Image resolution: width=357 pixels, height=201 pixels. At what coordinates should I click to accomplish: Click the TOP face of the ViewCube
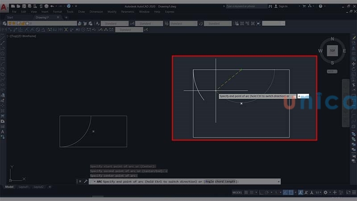coord(332,51)
